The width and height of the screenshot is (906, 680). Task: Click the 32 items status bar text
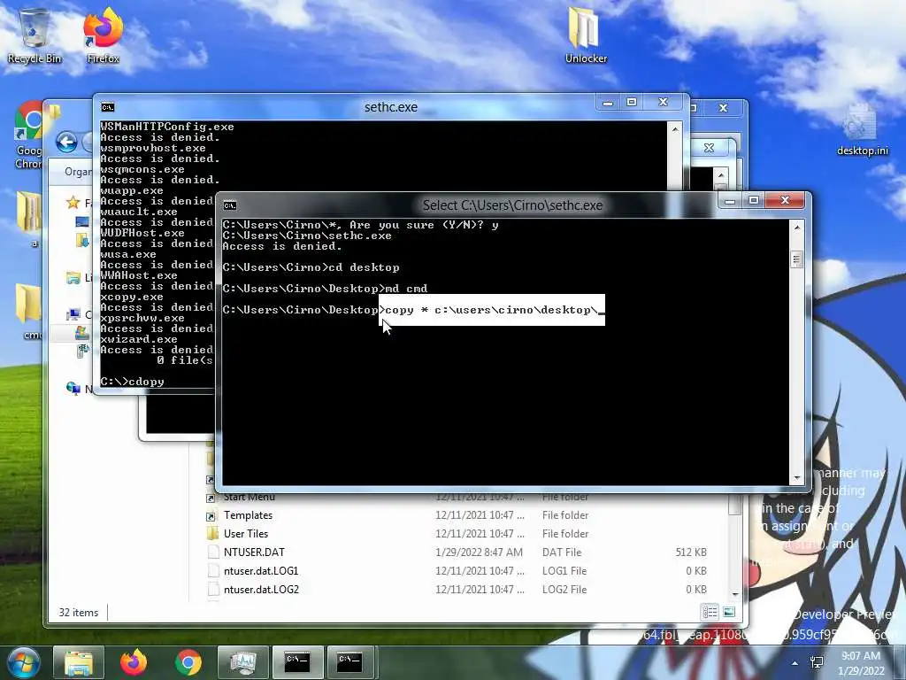pos(79,613)
